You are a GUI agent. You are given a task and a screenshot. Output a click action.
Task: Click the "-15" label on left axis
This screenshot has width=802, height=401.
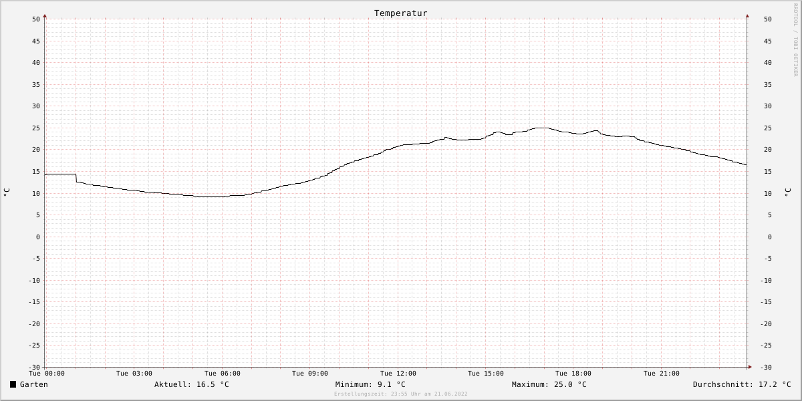pos(34,302)
